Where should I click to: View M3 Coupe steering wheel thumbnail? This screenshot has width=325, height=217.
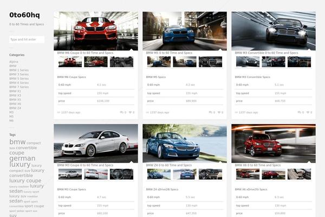(x=121, y=174)
